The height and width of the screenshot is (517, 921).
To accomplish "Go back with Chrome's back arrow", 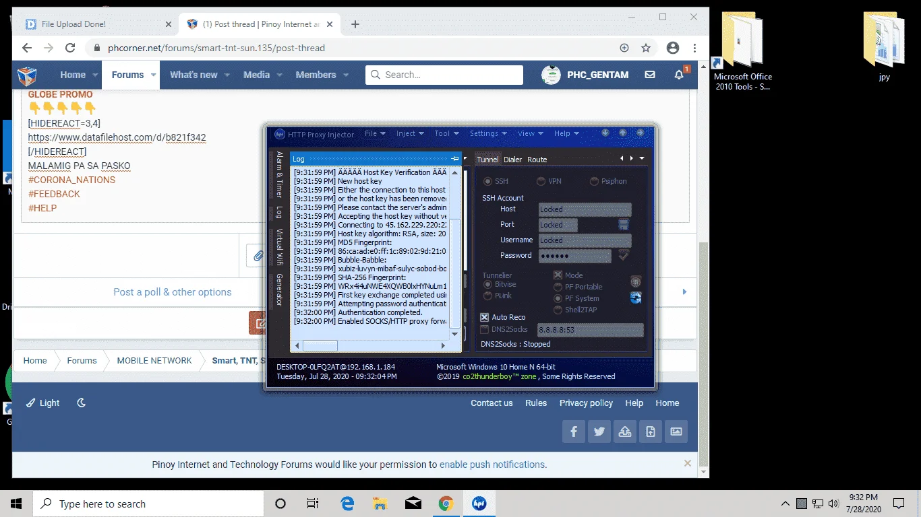I will 27,48.
